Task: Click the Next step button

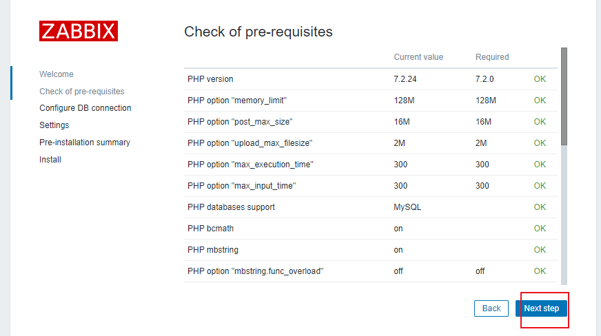Action: (x=541, y=308)
